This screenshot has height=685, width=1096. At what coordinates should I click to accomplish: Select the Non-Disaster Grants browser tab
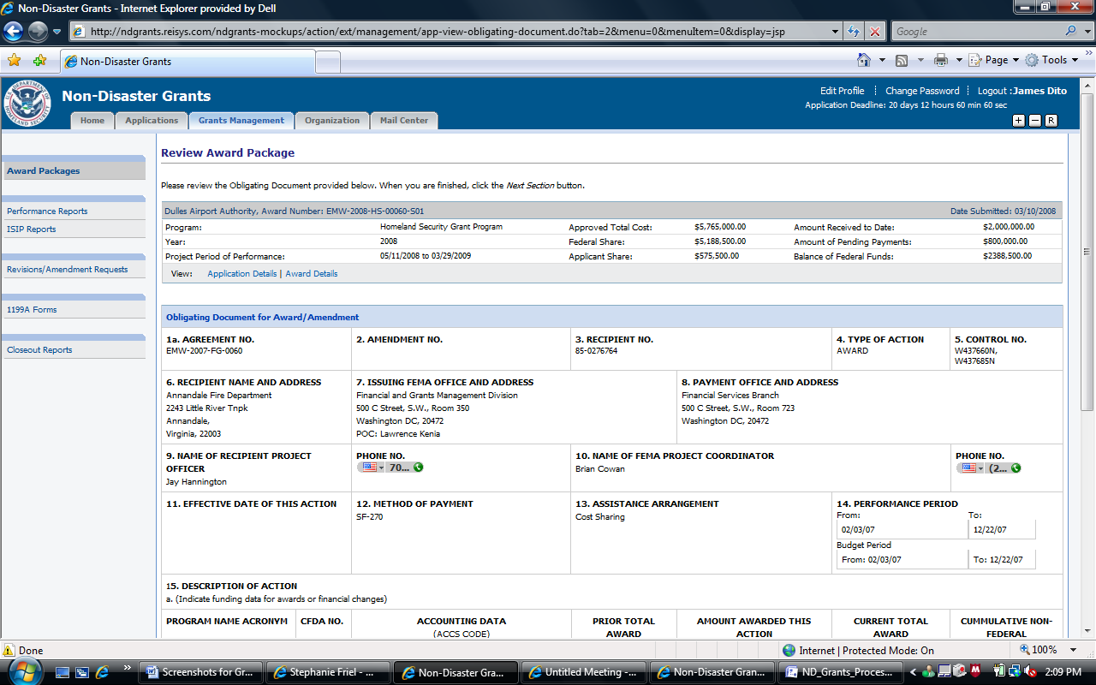188,62
